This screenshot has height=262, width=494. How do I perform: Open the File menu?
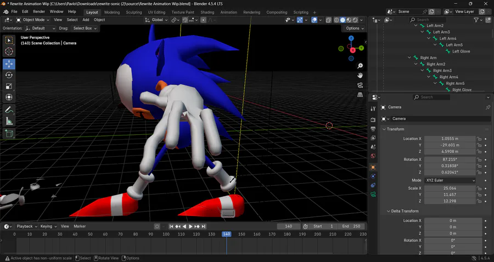tap(14, 12)
